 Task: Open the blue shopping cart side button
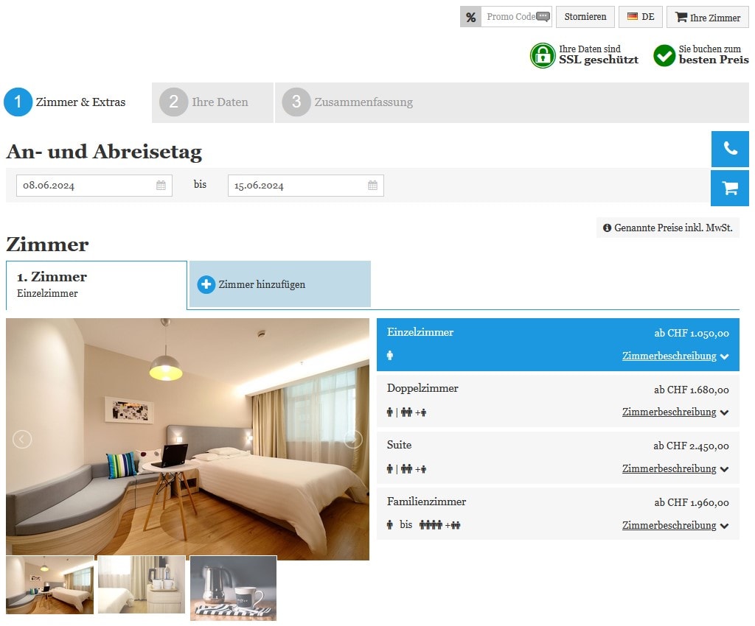click(730, 188)
